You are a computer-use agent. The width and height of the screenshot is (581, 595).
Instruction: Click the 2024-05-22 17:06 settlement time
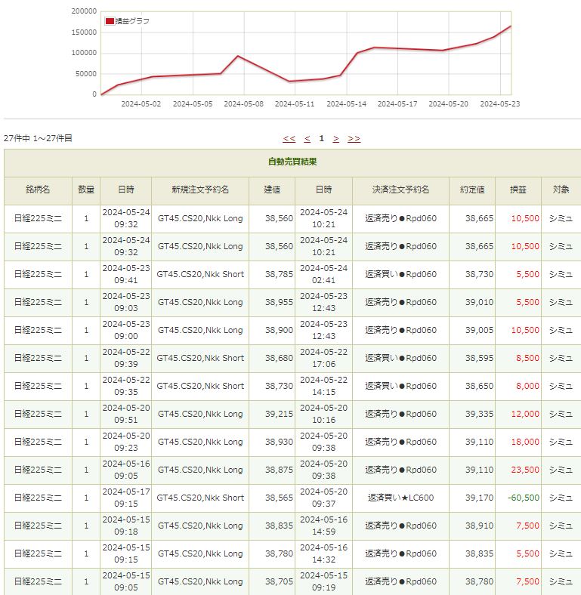[323, 358]
